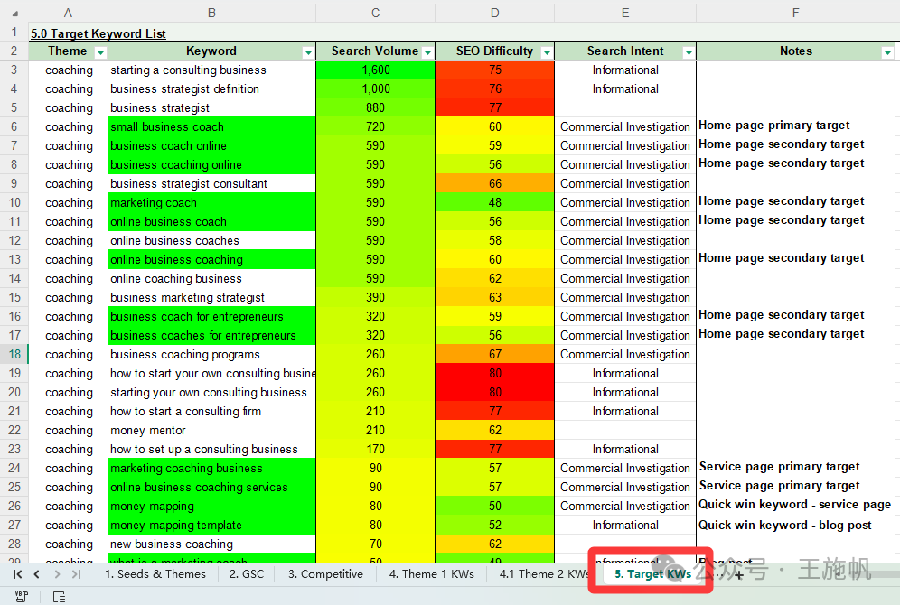
Task: Open the Theme column filter dropdown
Action: (x=100, y=52)
